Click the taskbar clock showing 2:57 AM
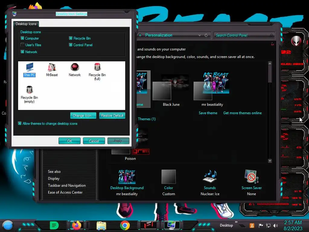This screenshot has width=309, height=232. [293, 225]
